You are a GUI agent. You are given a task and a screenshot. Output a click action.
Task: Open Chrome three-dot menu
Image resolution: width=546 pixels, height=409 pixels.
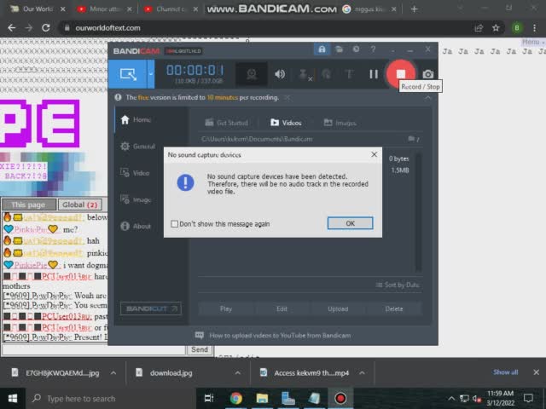534,28
